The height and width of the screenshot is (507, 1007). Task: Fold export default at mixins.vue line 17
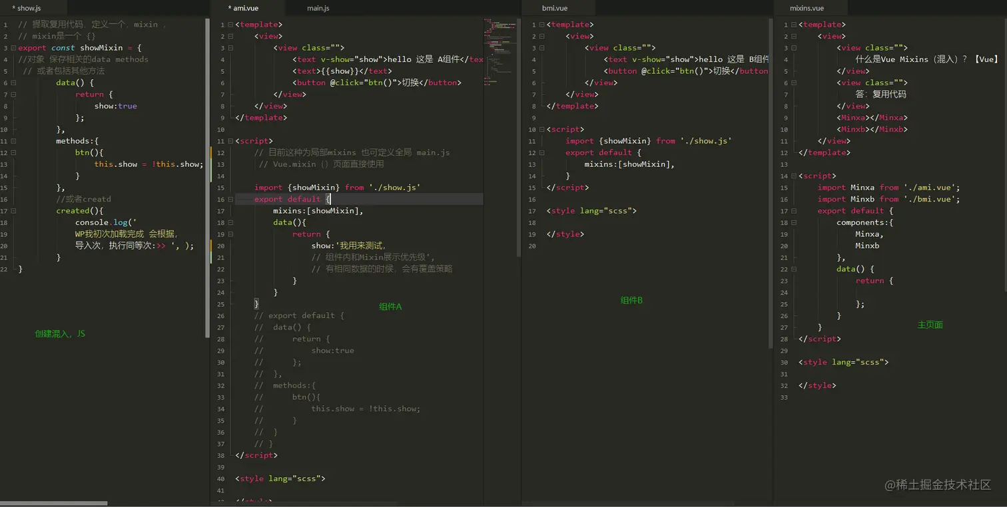[x=794, y=211]
